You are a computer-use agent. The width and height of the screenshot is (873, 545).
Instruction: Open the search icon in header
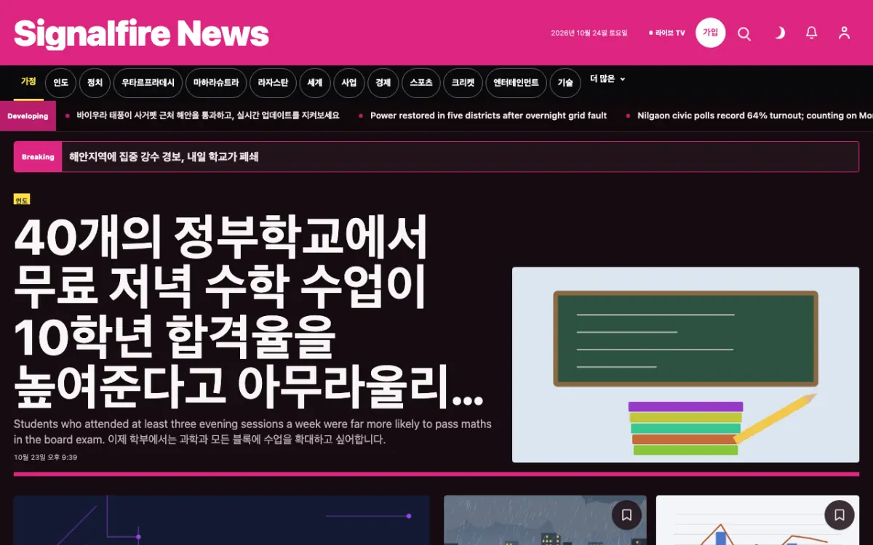744,33
